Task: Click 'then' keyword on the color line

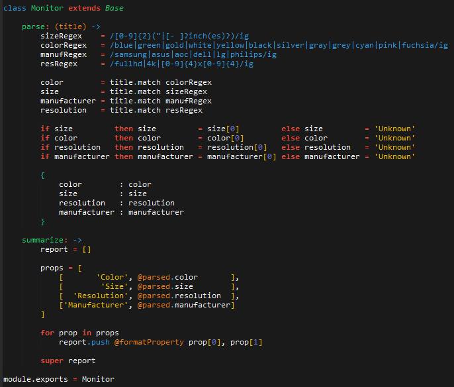Action: [x=124, y=138]
